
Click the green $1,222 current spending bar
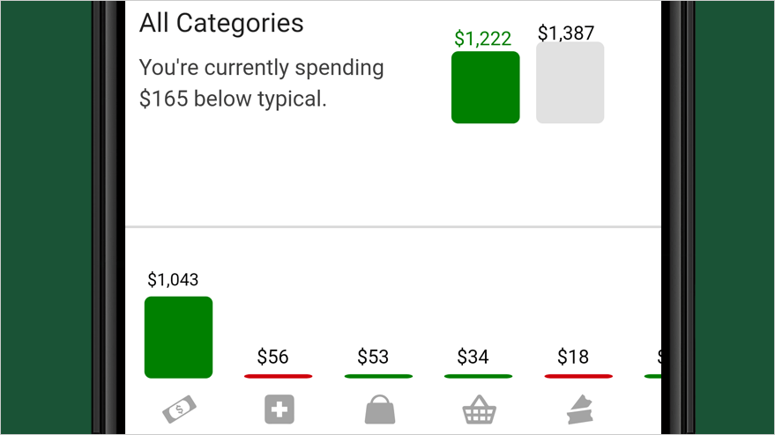(485, 87)
